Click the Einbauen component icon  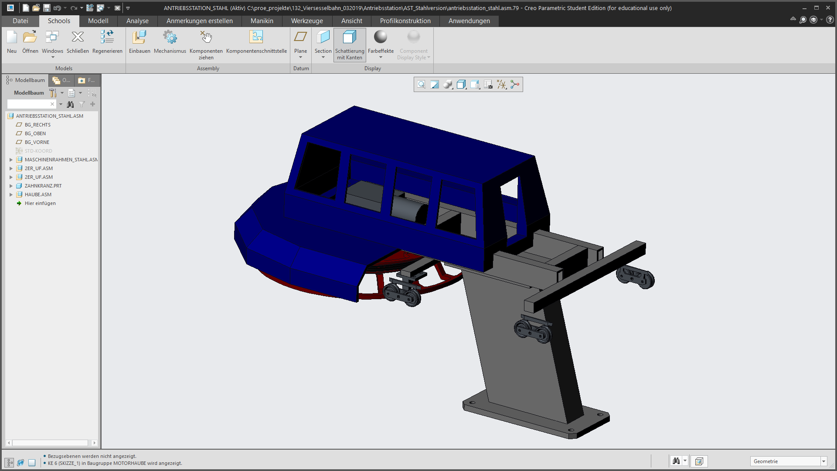pyautogui.click(x=139, y=38)
